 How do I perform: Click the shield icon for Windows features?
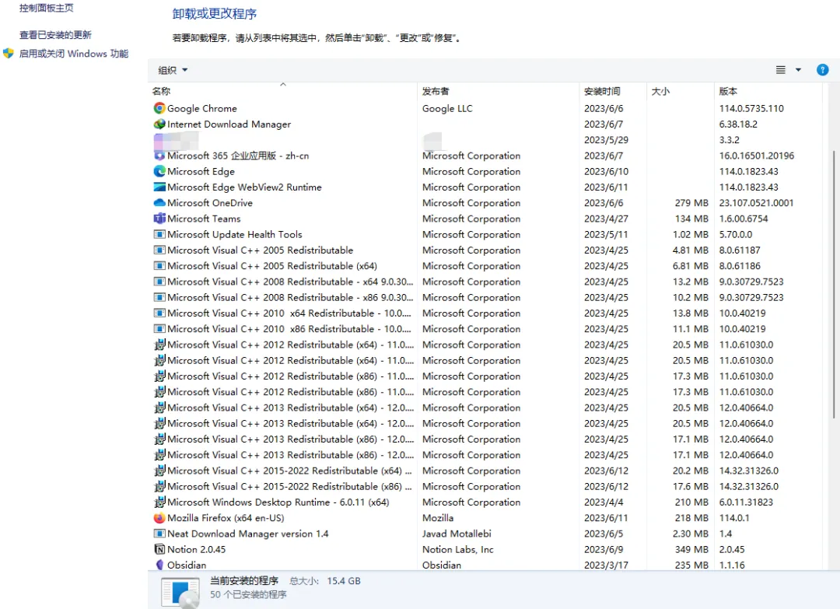(x=8, y=54)
